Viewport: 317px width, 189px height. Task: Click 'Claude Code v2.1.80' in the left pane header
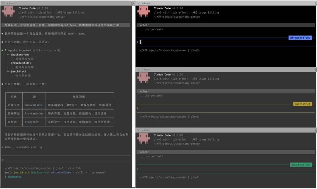click(33, 8)
